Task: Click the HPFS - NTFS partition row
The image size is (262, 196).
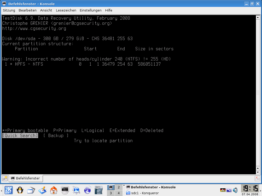Action: [82, 64]
